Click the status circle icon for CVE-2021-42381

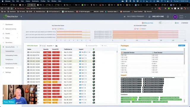94,73
